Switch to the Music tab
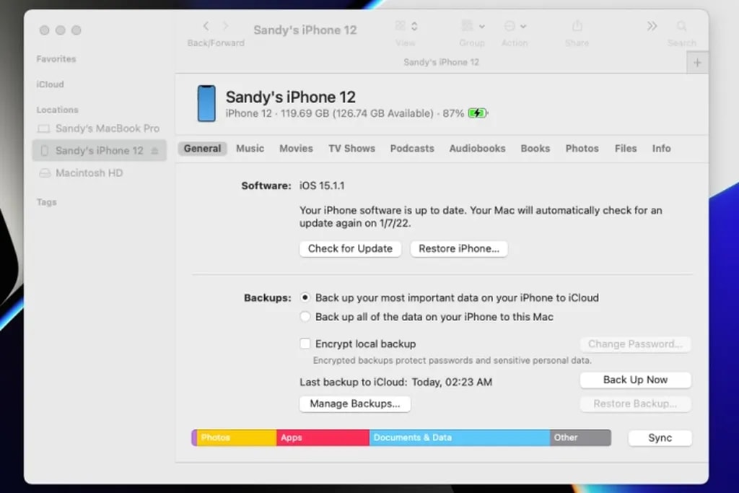Image resolution: width=739 pixels, height=493 pixels. click(x=250, y=149)
